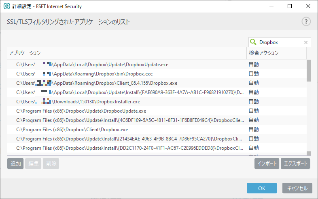Viewport: 318px width, 199px height.
Task: Click the キャンセル button
Action: click(x=297, y=188)
